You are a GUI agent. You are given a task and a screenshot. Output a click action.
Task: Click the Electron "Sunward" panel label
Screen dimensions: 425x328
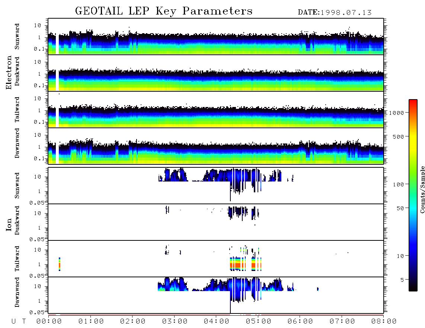pyautogui.click(x=17, y=37)
